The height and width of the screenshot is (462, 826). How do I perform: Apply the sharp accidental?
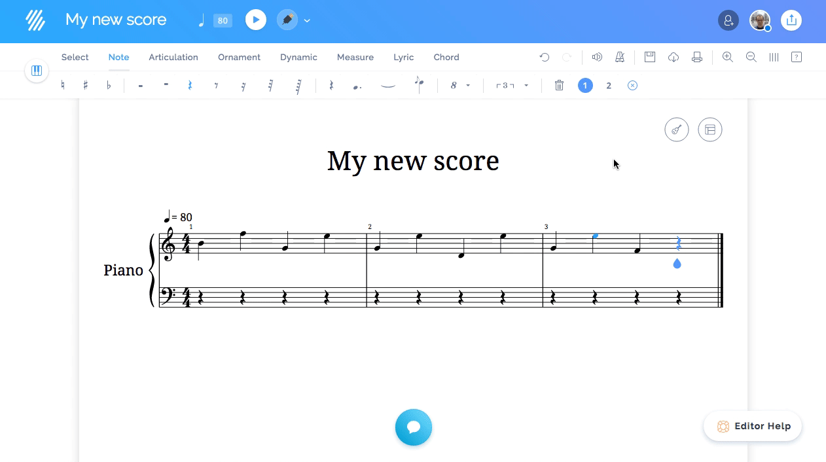(x=86, y=85)
